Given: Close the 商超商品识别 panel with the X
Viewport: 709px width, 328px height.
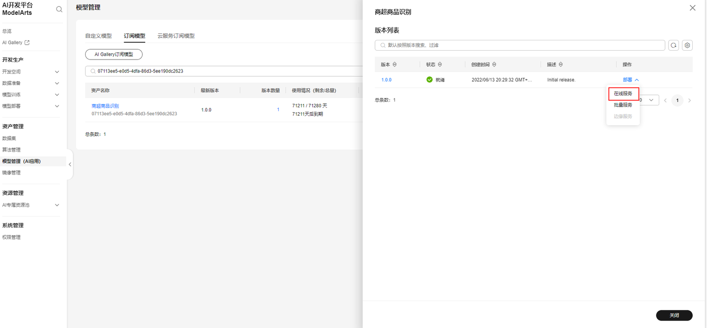Looking at the screenshot, I should click(x=692, y=8).
